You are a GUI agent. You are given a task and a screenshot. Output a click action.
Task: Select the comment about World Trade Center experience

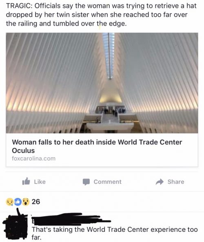115,233
